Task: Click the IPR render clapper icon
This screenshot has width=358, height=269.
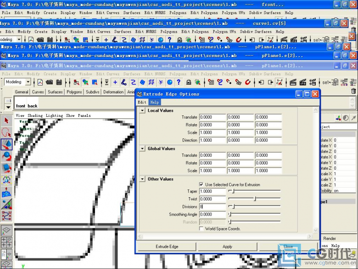Action: [x=303, y=82]
